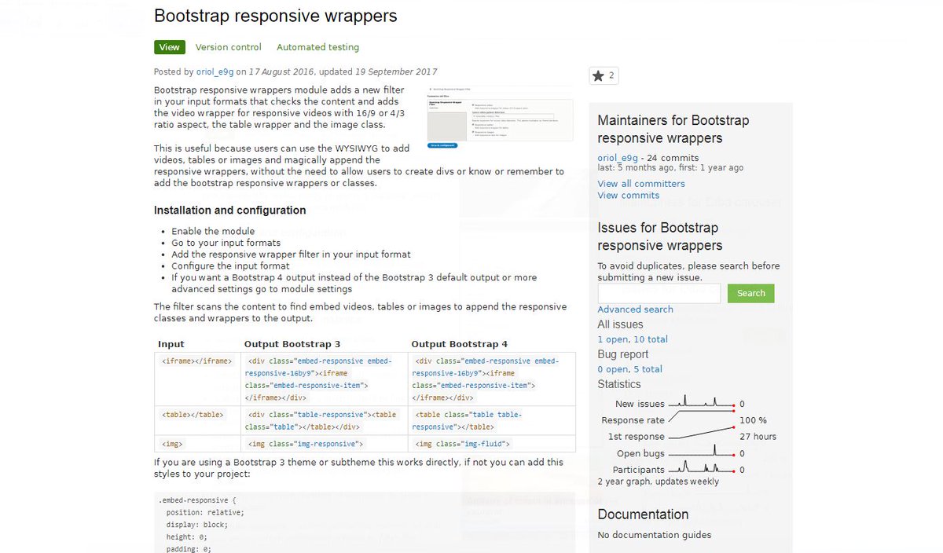Select the 'Output Bootstrap 3' column header
Viewport: 943px width, 553px height.
(292, 344)
